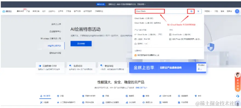Screen dimensions: 241x108
Task: Click the 查看详情 link in announcement bar
Action: click(x=141, y=4)
